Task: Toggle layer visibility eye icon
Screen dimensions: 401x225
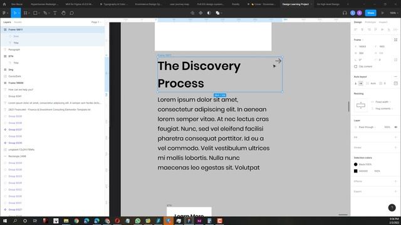Action: (395, 127)
